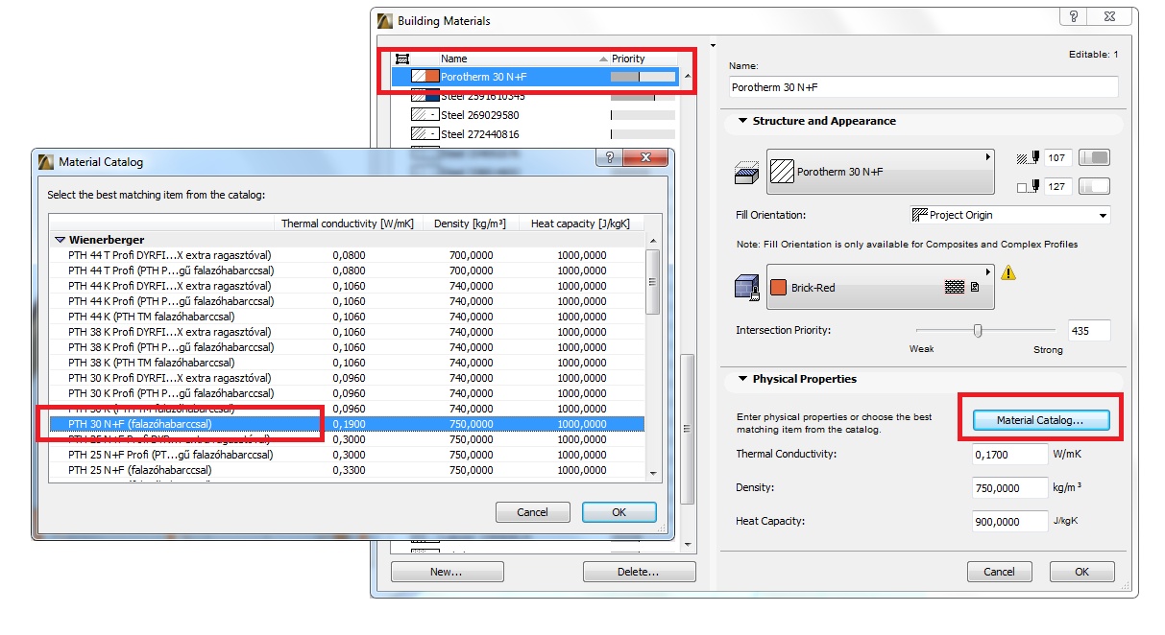1165x635 pixels.
Task: Click the Heat Capacity field showing 900,0000
Action: pos(1009,522)
